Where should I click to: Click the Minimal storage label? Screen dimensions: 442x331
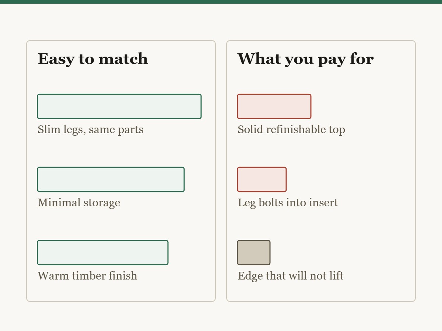[79, 203]
